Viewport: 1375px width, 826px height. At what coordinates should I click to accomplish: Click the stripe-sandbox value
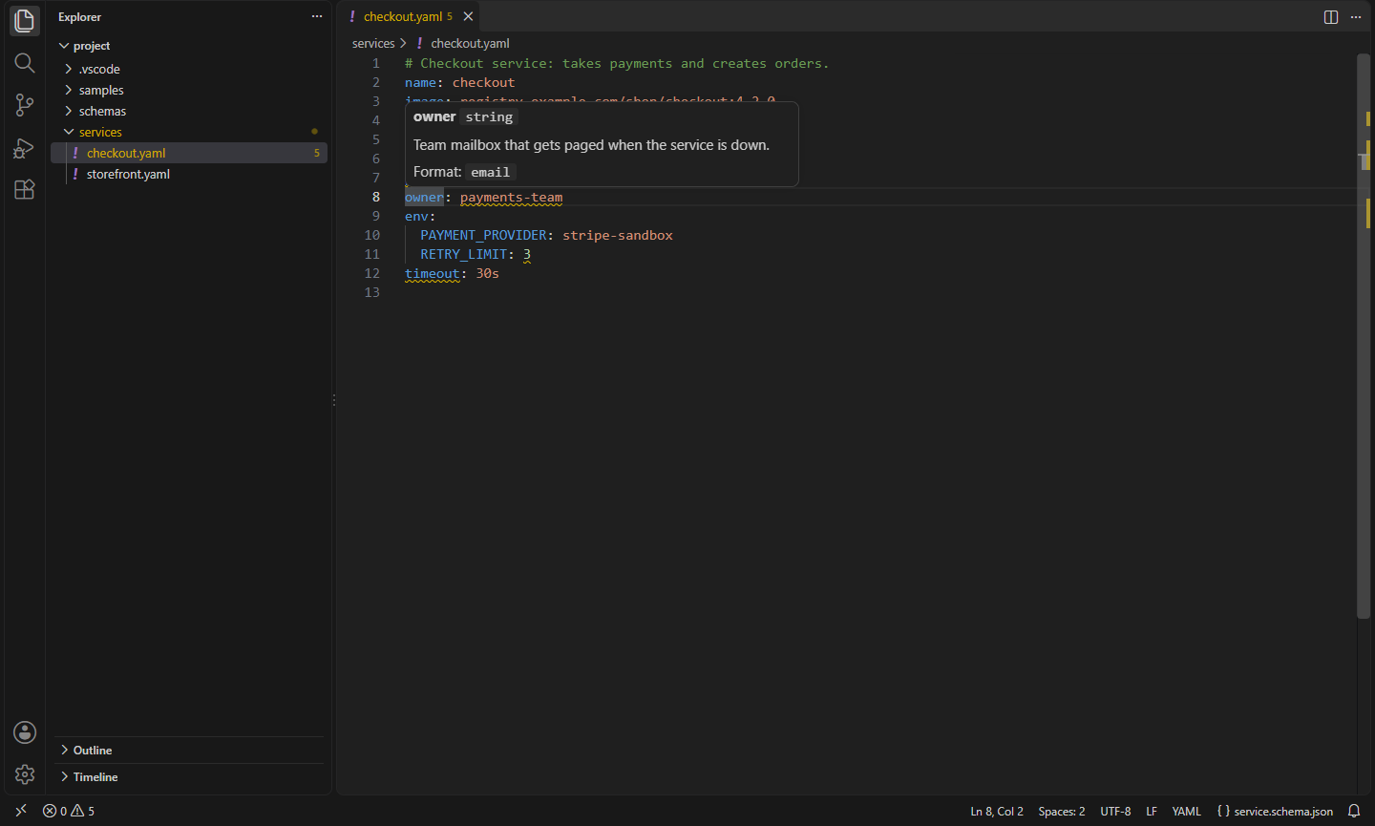[618, 235]
